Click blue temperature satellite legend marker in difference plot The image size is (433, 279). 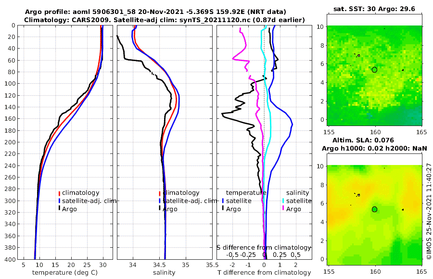[223, 201]
